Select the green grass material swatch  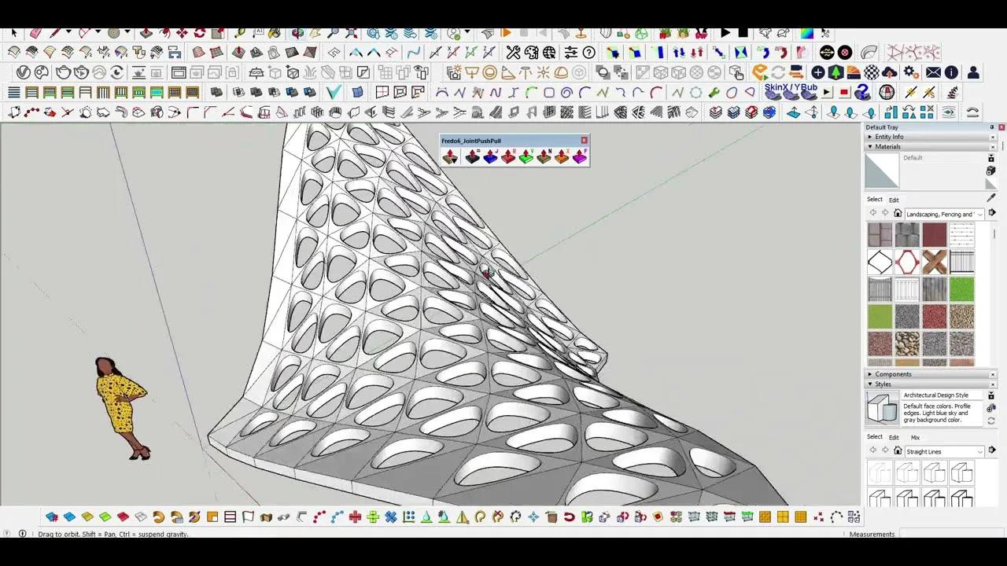coord(961,289)
